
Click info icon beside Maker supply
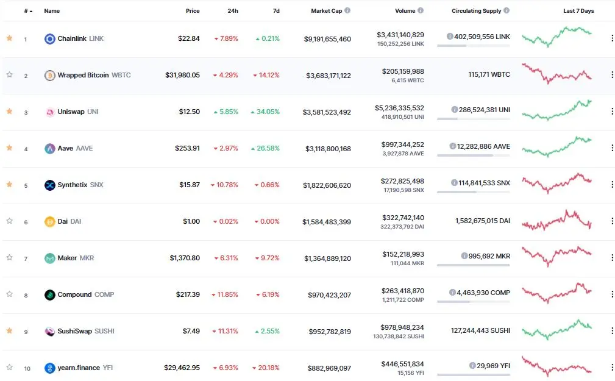pyautogui.click(x=464, y=256)
